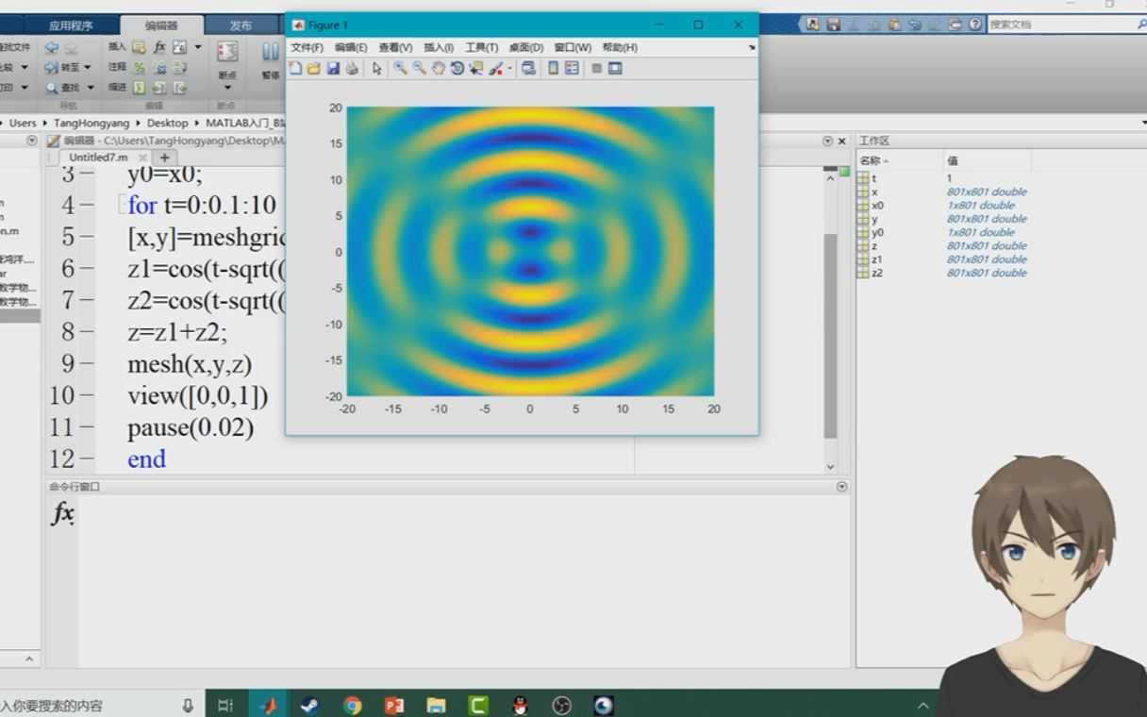This screenshot has height=717, width=1147.
Task: Insert Legend via figure toolbar icon
Action: (572, 68)
